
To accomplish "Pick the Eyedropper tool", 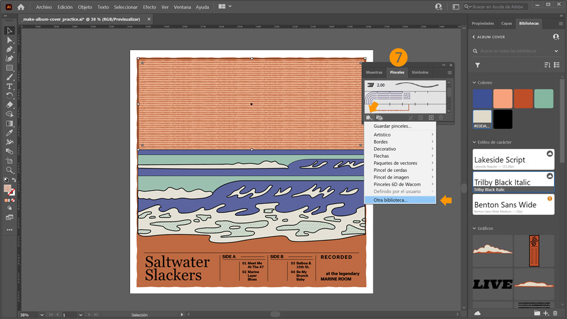I will click(x=9, y=133).
